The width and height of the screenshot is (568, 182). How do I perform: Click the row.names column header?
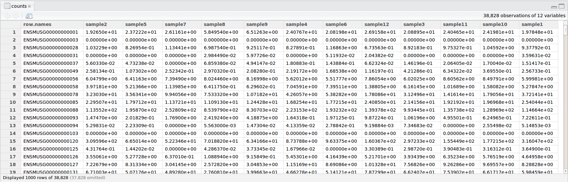37,24
